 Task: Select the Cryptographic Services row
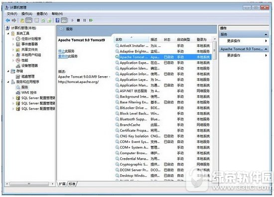click(x=163, y=164)
